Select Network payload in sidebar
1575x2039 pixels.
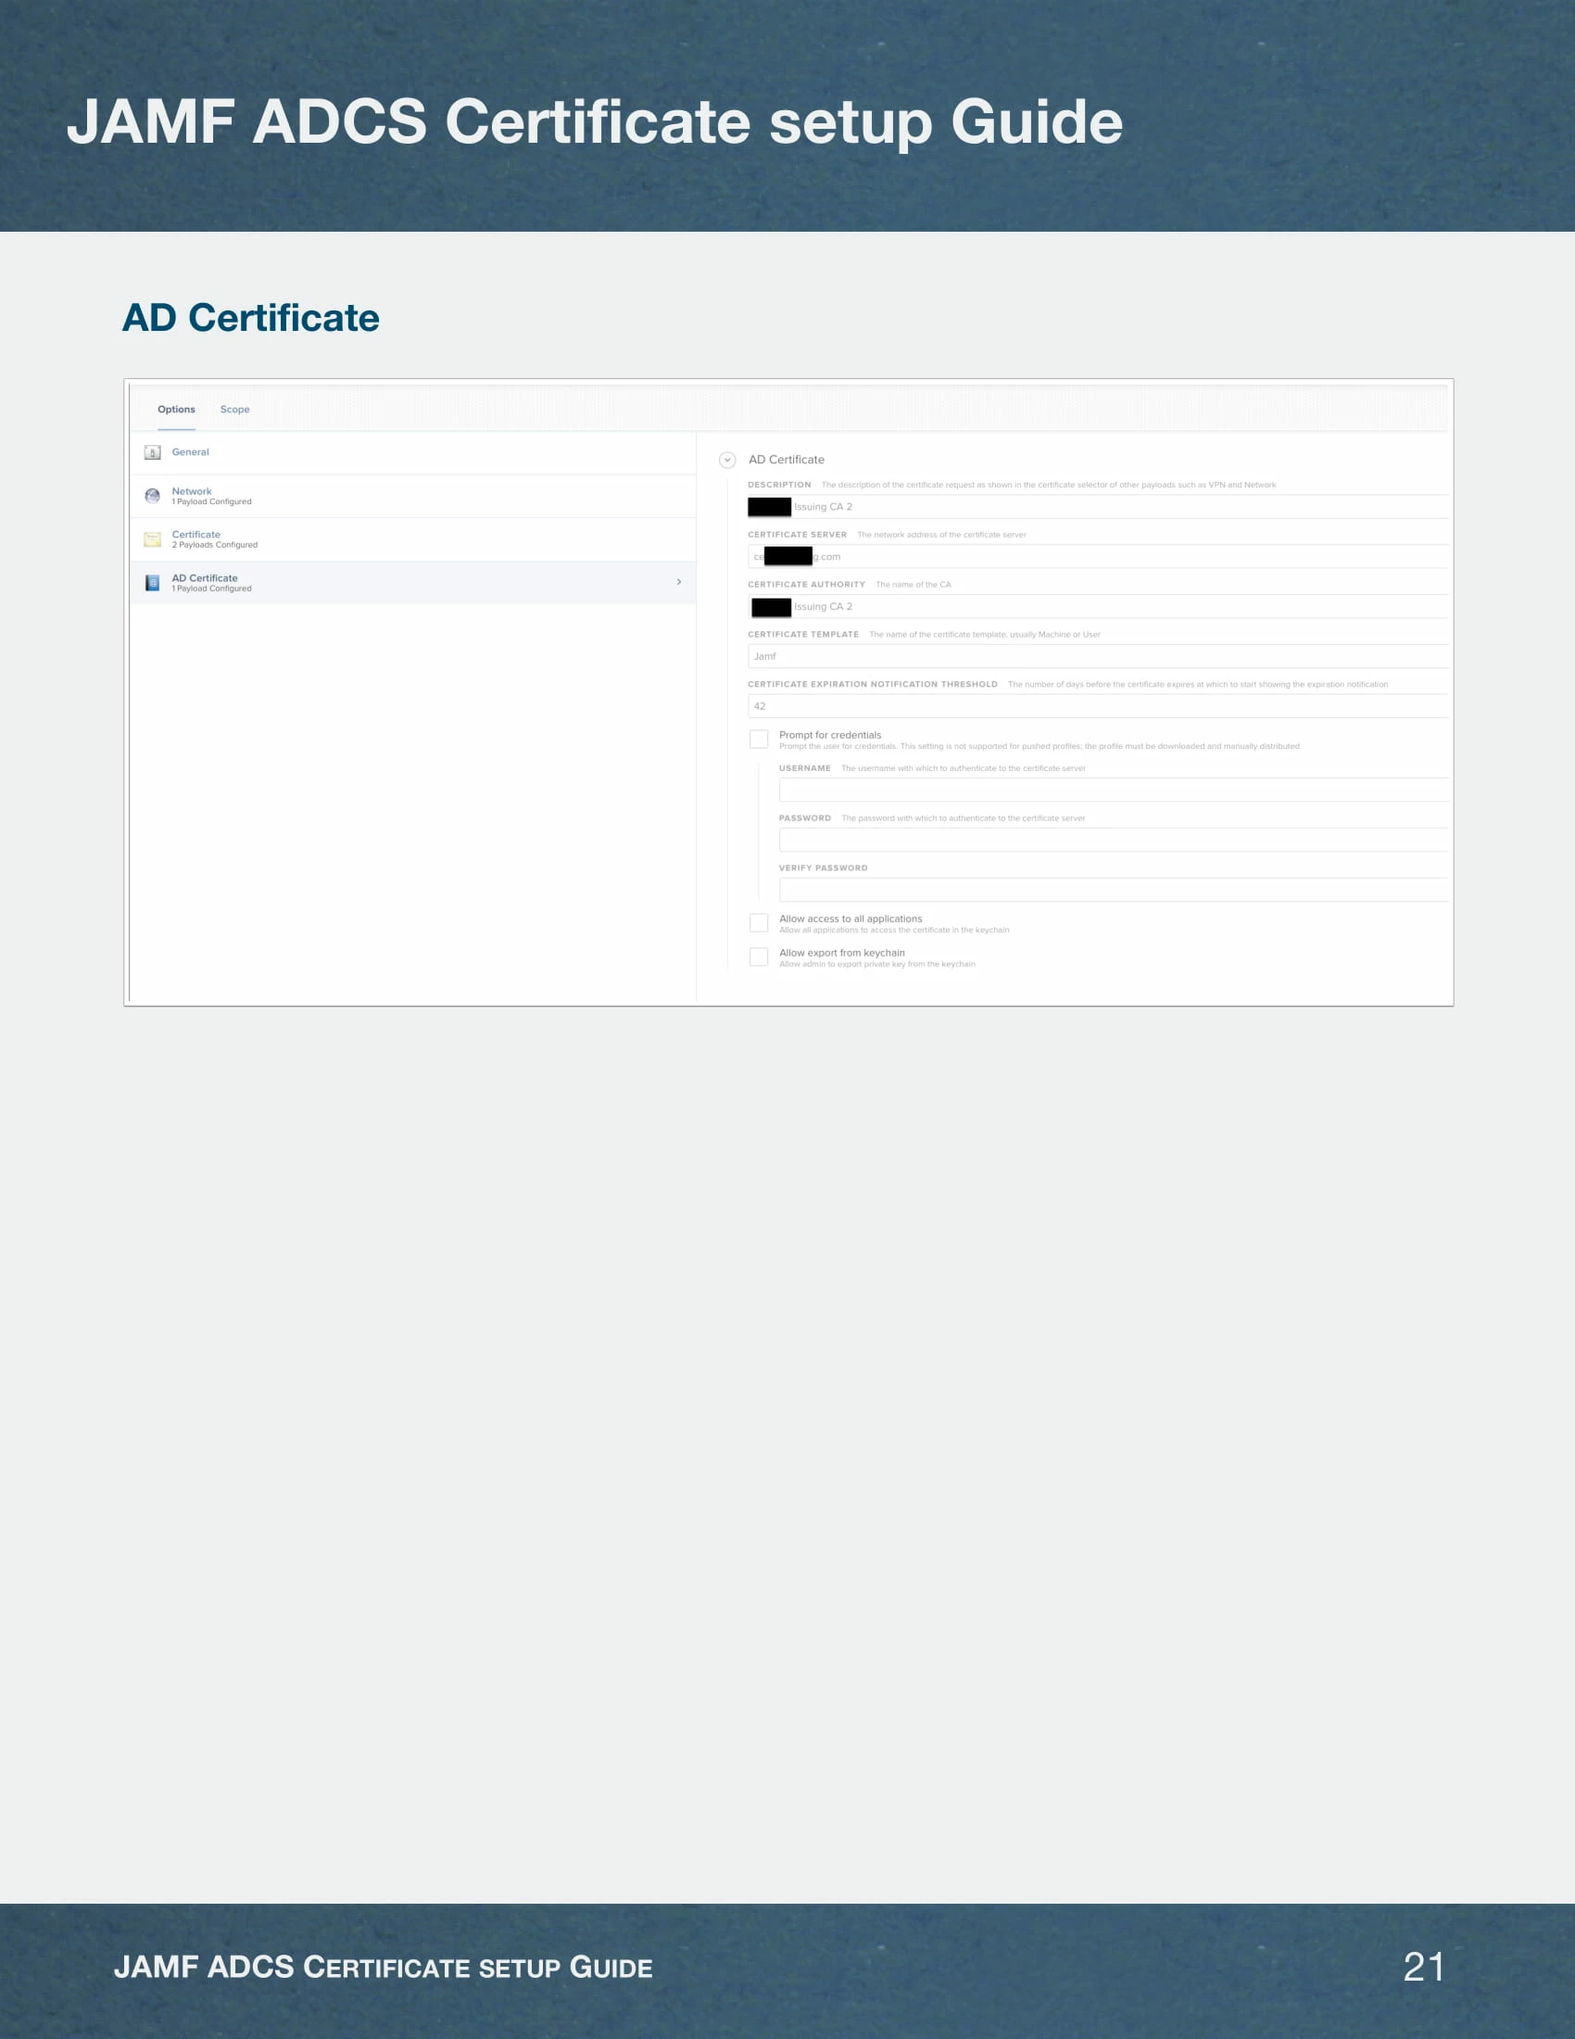pyautogui.click(x=412, y=496)
